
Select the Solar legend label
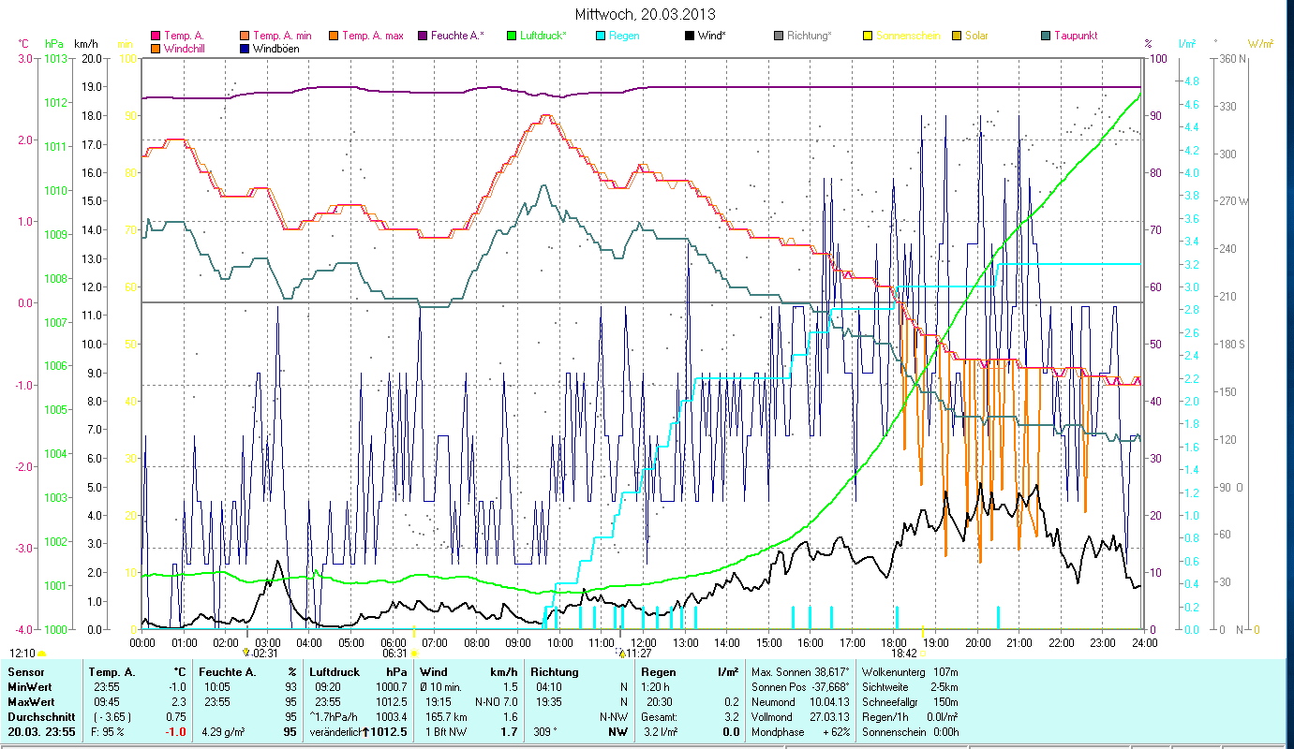975,37
